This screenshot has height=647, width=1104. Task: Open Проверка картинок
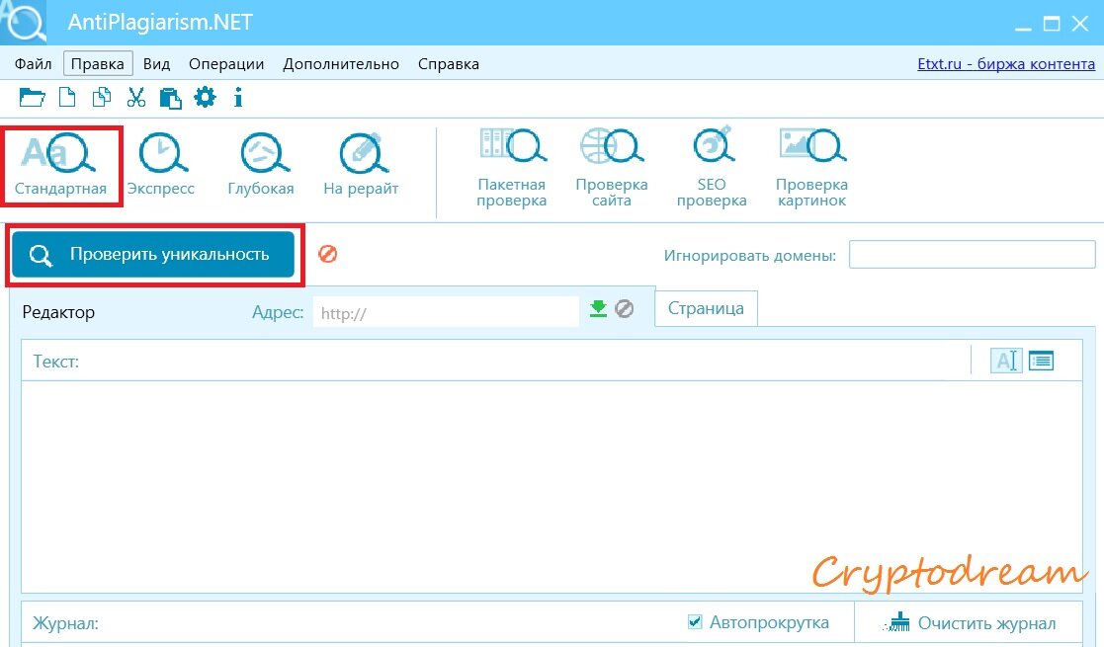click(811, 168)
